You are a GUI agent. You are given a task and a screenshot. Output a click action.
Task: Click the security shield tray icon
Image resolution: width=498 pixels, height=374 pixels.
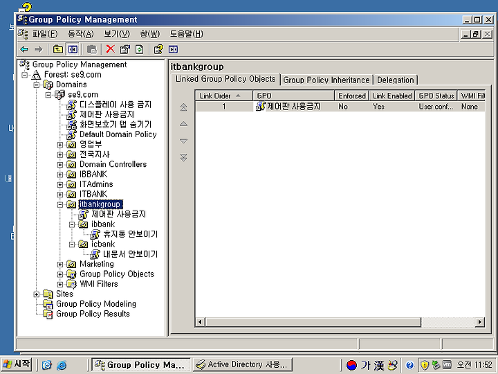[x=424, y=365]
